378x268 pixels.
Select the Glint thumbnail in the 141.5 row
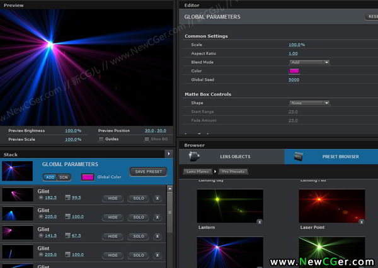(x=18, y=232)
